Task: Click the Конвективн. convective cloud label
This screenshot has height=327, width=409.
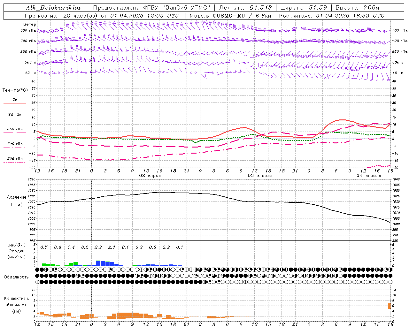Action: pyautogui.click(x=16, y=299)
